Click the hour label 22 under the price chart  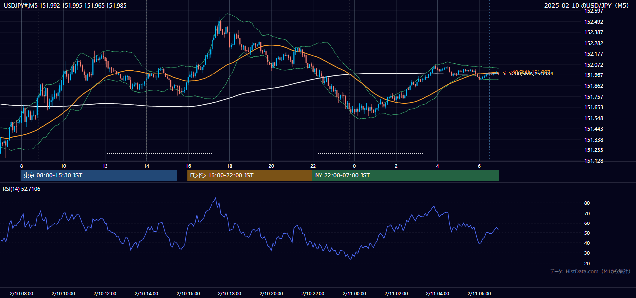(x=313, y=166)
